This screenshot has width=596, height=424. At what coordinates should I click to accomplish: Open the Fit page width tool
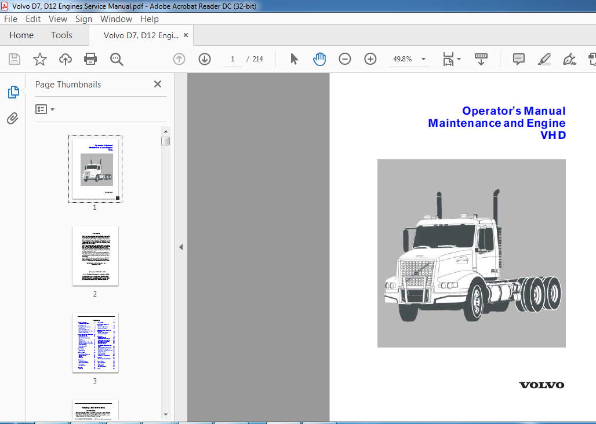[x=448, y=59]
